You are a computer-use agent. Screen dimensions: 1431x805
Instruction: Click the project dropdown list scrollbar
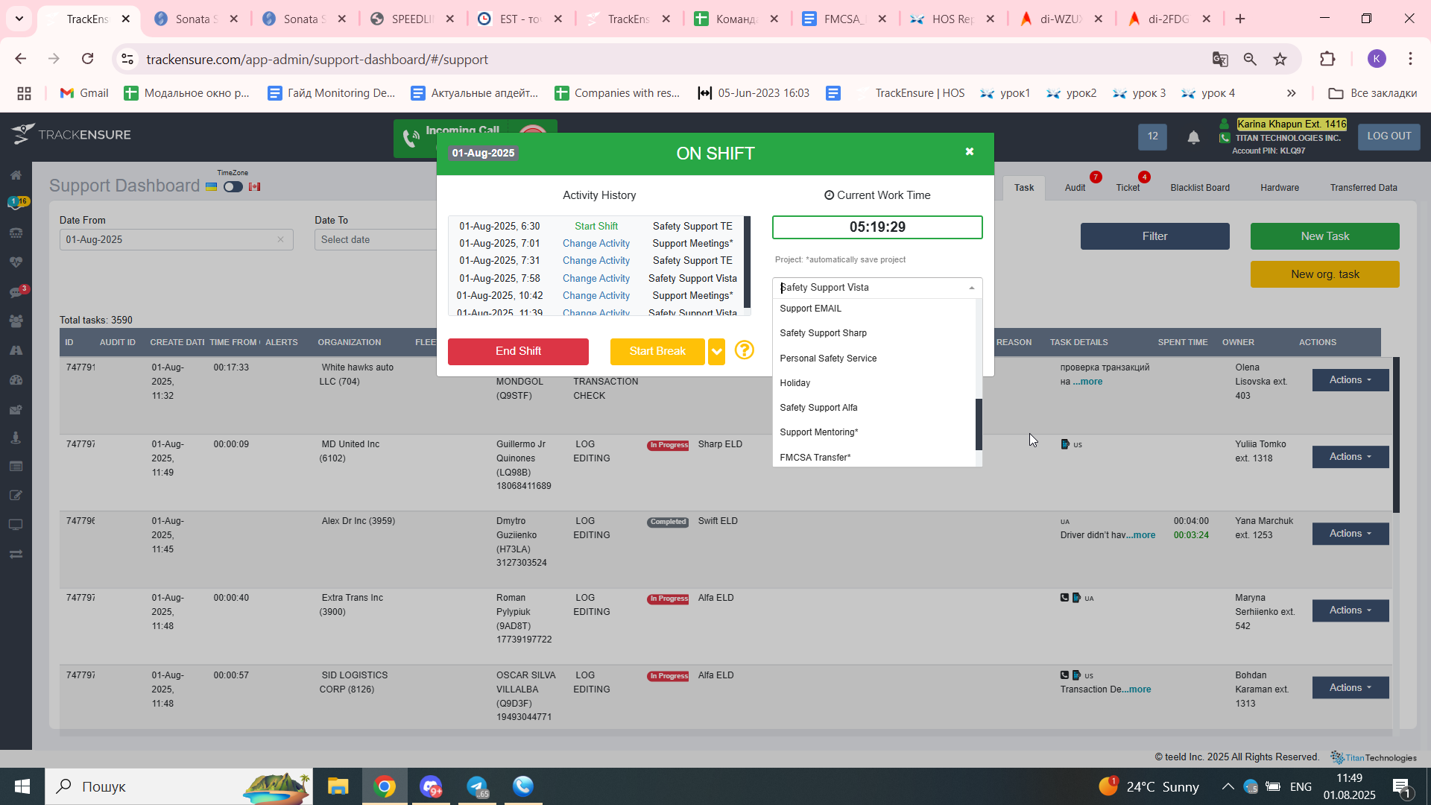click(x=979, y=424)
